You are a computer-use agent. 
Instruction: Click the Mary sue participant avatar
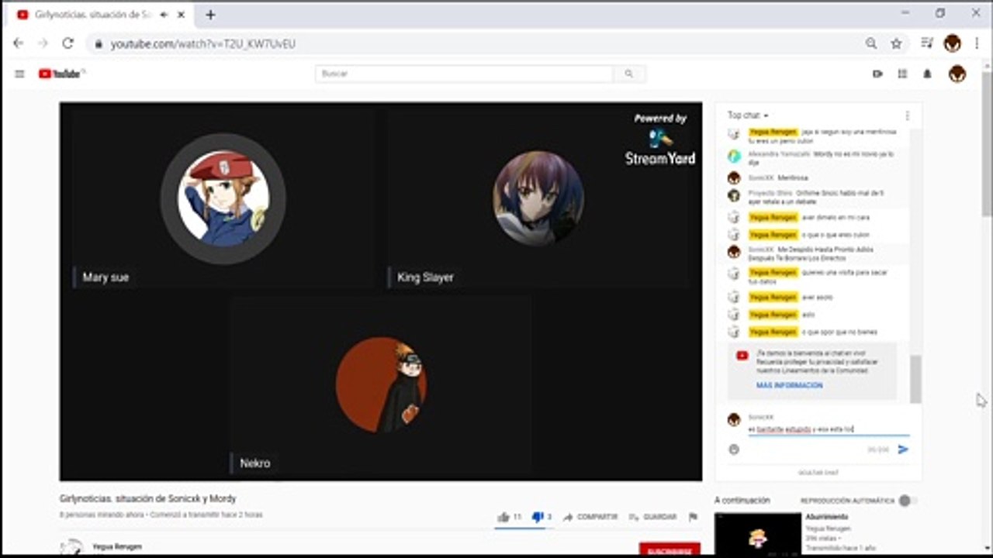coord(223,198)
